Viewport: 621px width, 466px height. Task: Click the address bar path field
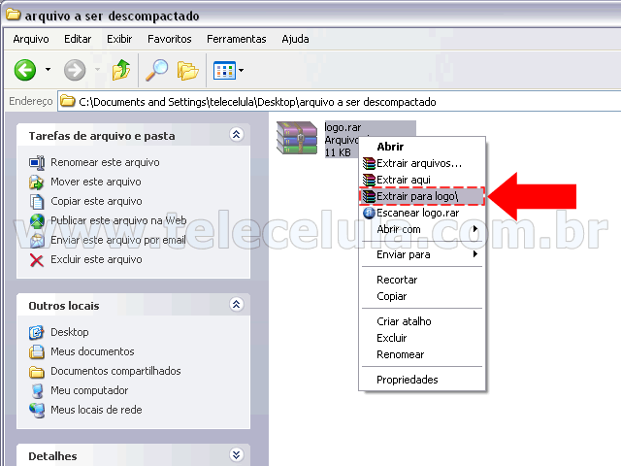(x=339, y=102)
